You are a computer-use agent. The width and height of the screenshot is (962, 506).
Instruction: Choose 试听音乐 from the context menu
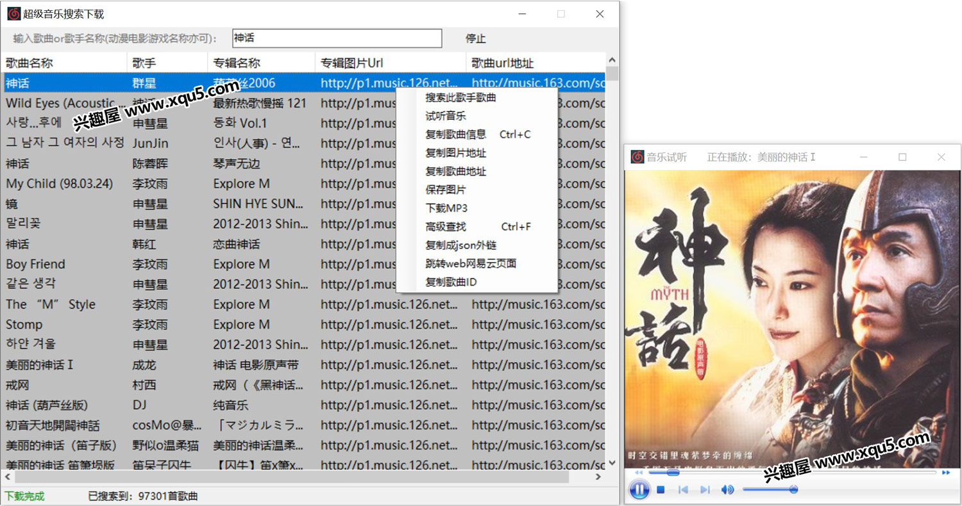click(x=446, y=116)
